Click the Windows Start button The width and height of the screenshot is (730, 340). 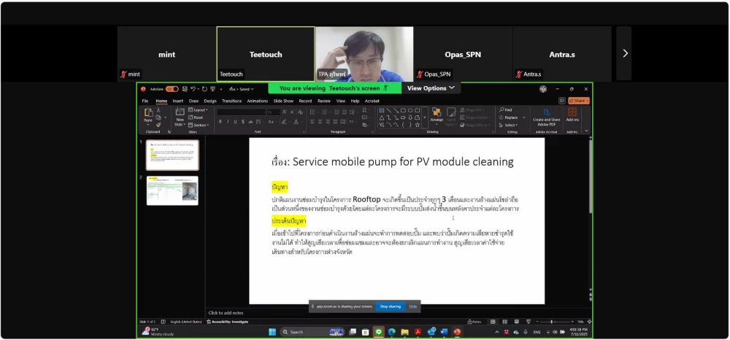click(272, 332)
